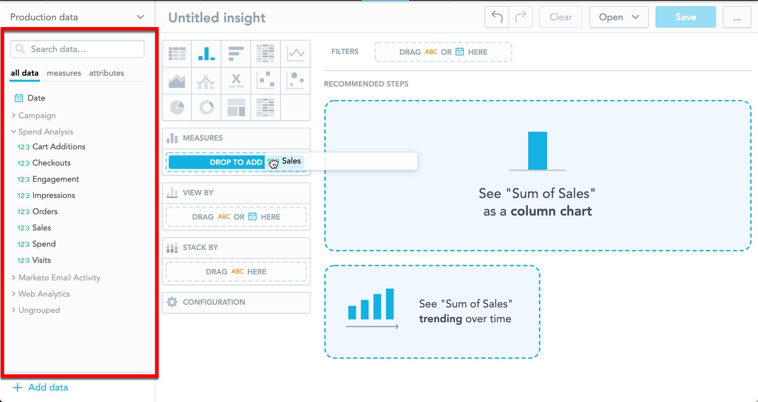Select the pie chart icon

point(177,108)
